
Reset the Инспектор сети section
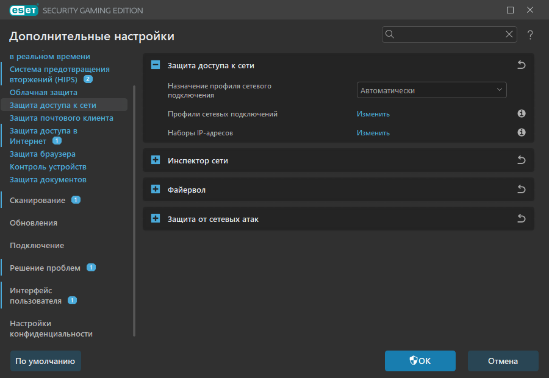click(x=522, y=160)
